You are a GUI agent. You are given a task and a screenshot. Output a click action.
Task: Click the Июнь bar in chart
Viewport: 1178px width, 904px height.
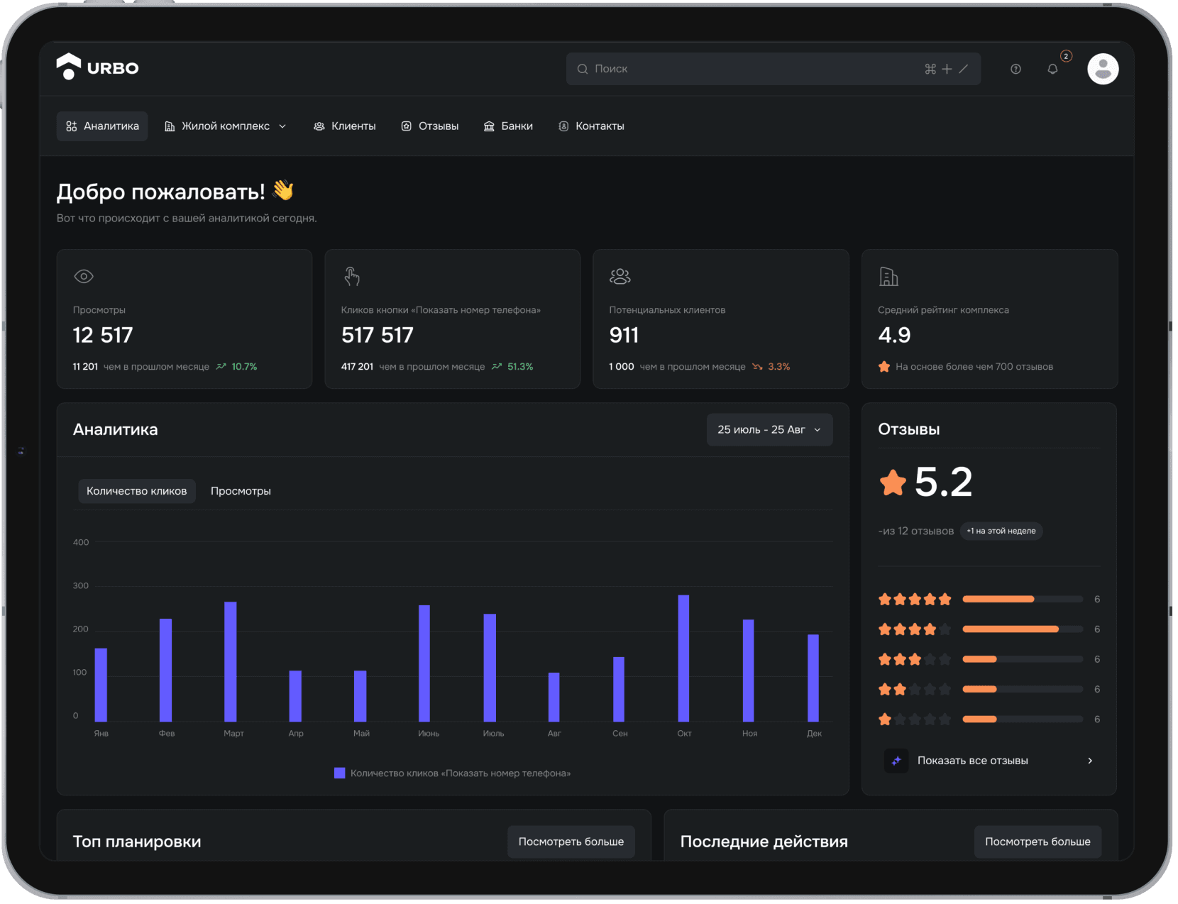pyautogui.click(x=424, y=663)
